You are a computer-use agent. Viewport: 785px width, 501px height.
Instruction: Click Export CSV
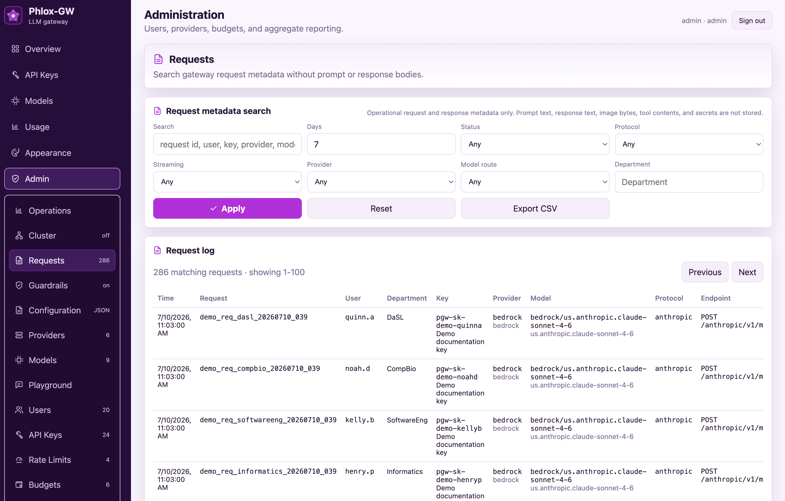pyautogui.click(x=535, y=208)
